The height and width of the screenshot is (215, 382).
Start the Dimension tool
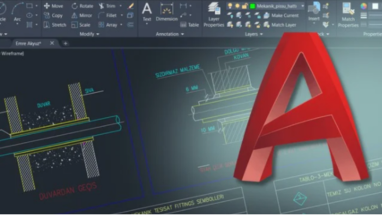coord(167,11)
